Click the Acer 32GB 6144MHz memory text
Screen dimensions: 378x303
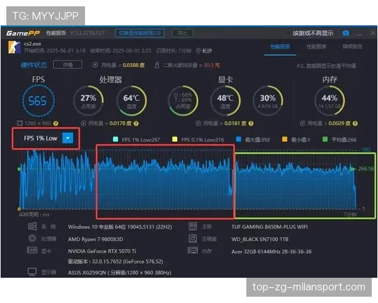[x=272, y=252]
